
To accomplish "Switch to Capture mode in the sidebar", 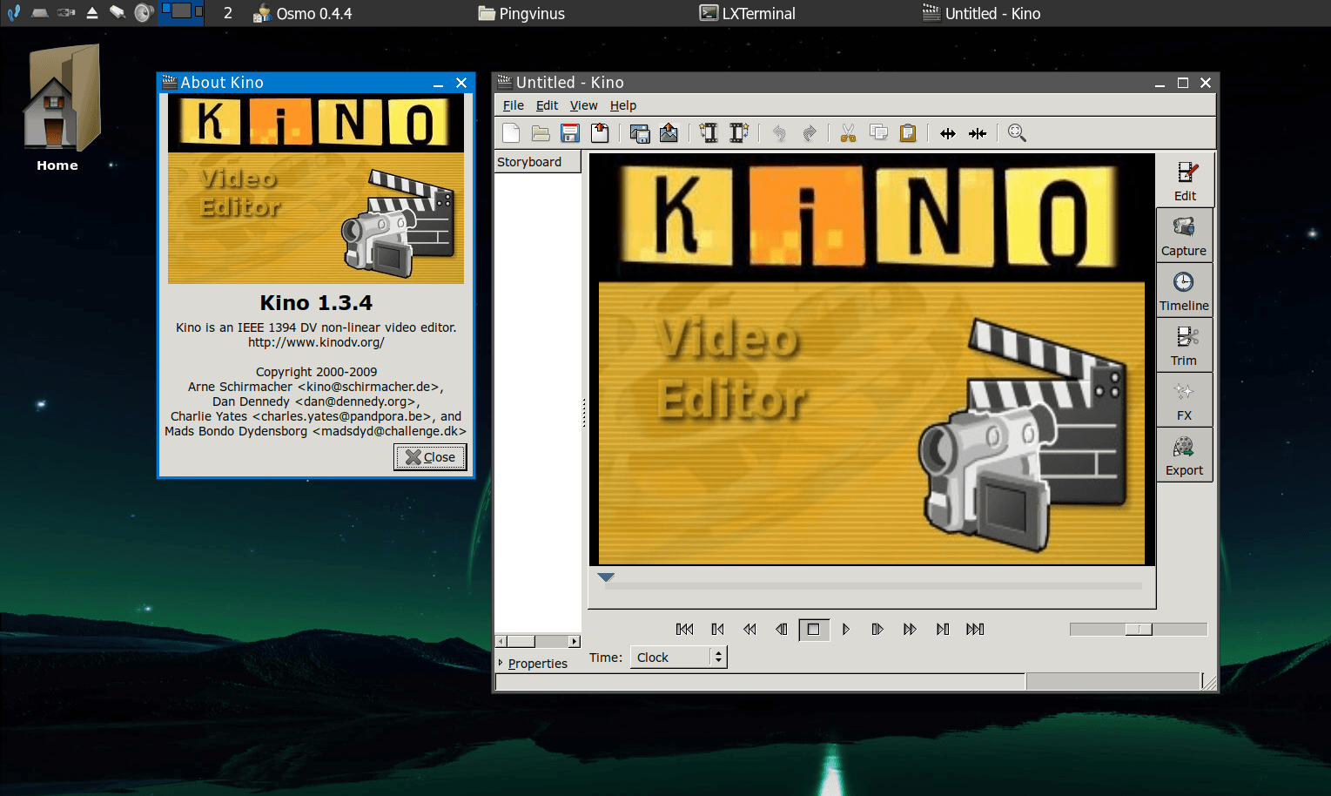I will point(1185,235).
